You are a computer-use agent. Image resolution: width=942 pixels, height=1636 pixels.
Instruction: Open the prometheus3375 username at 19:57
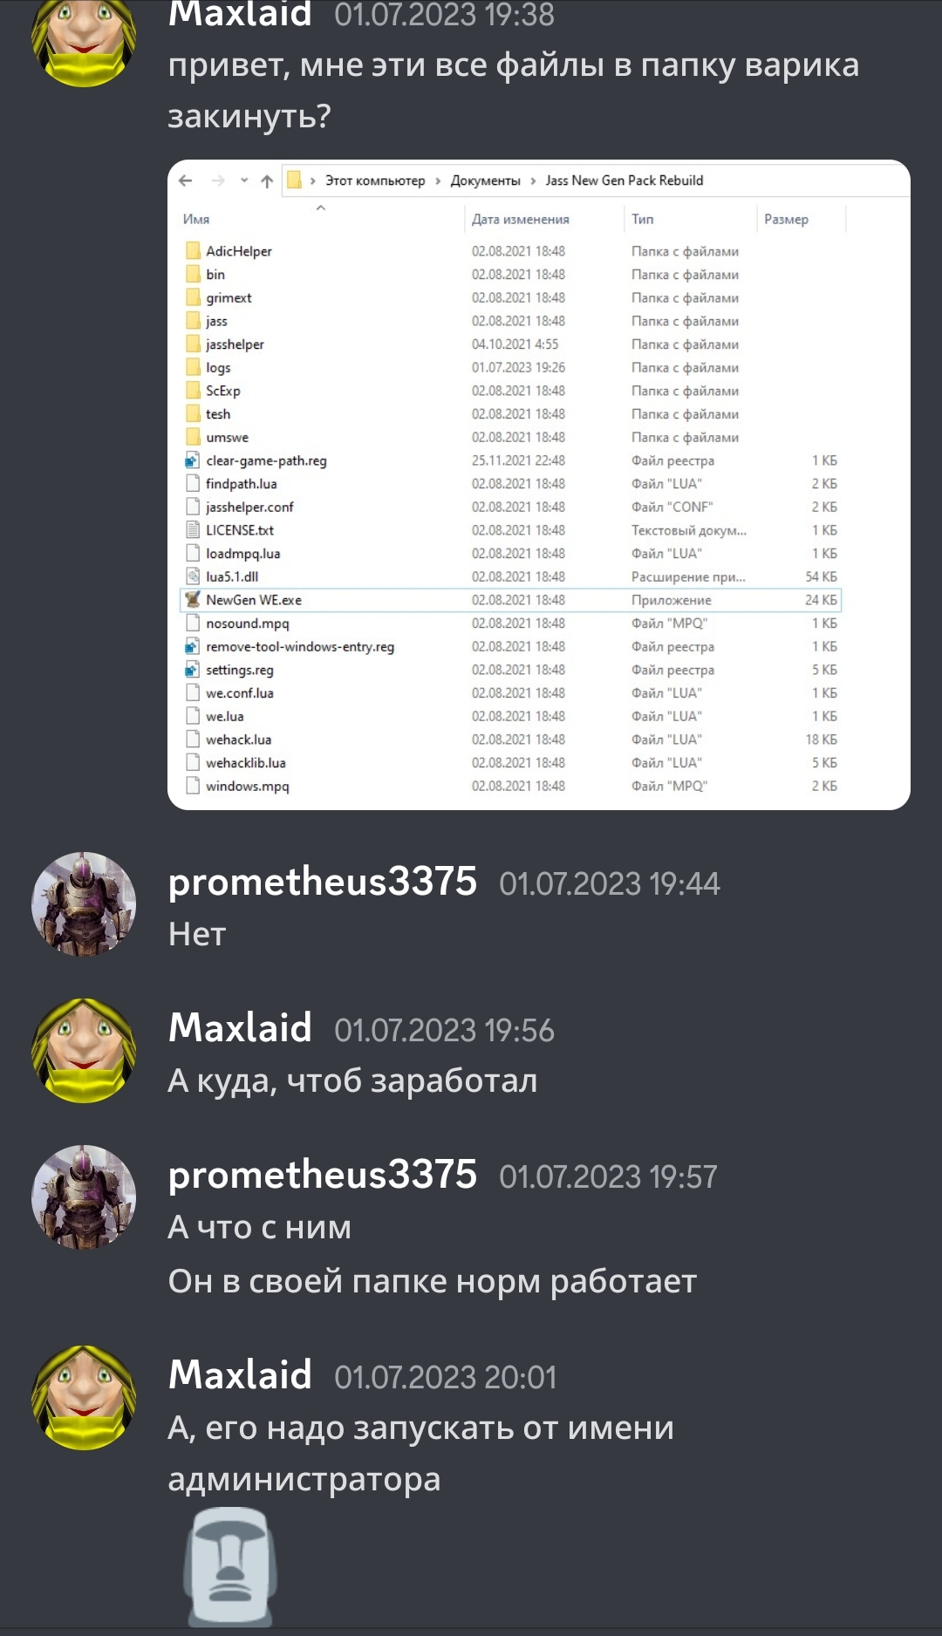click(323, 1175)
